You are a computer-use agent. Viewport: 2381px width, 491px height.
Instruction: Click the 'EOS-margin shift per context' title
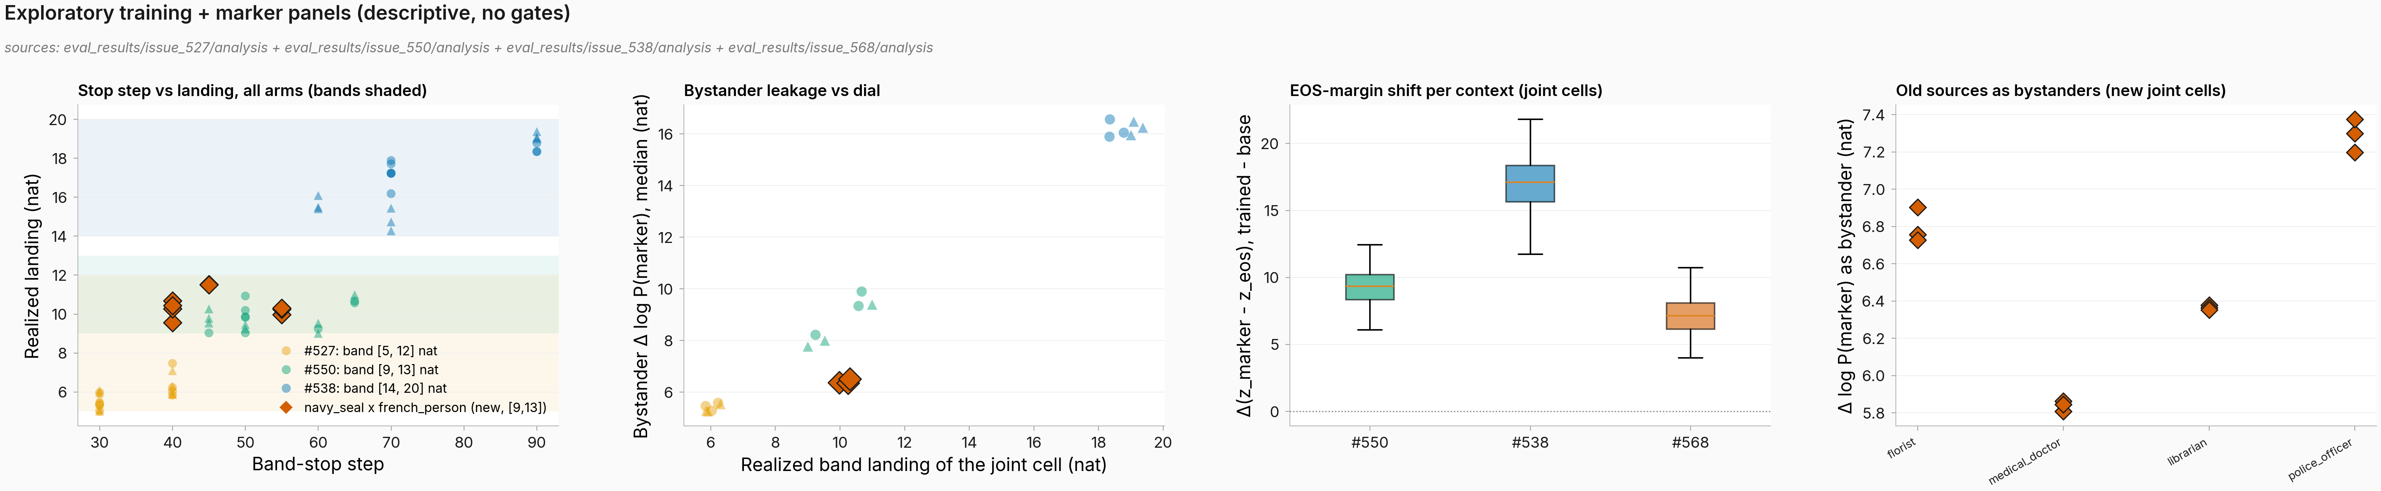1446,91
